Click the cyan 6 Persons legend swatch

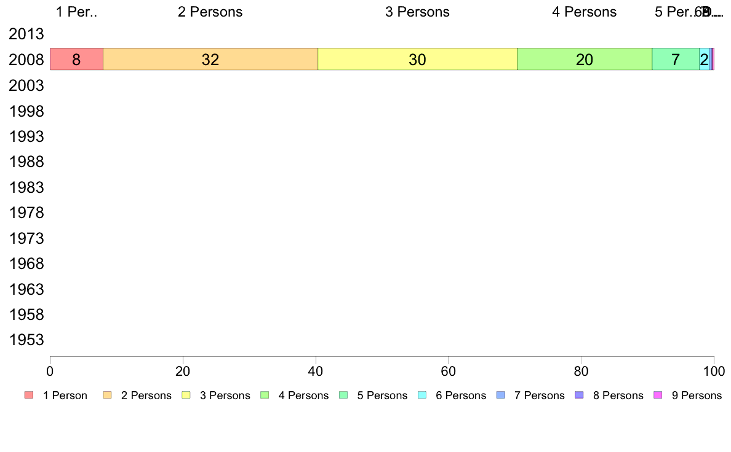click(x=422, y=395)
